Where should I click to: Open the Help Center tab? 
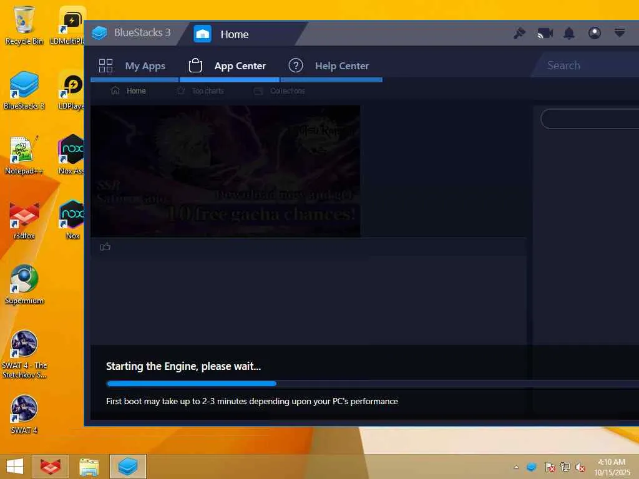tap(331, 65)
